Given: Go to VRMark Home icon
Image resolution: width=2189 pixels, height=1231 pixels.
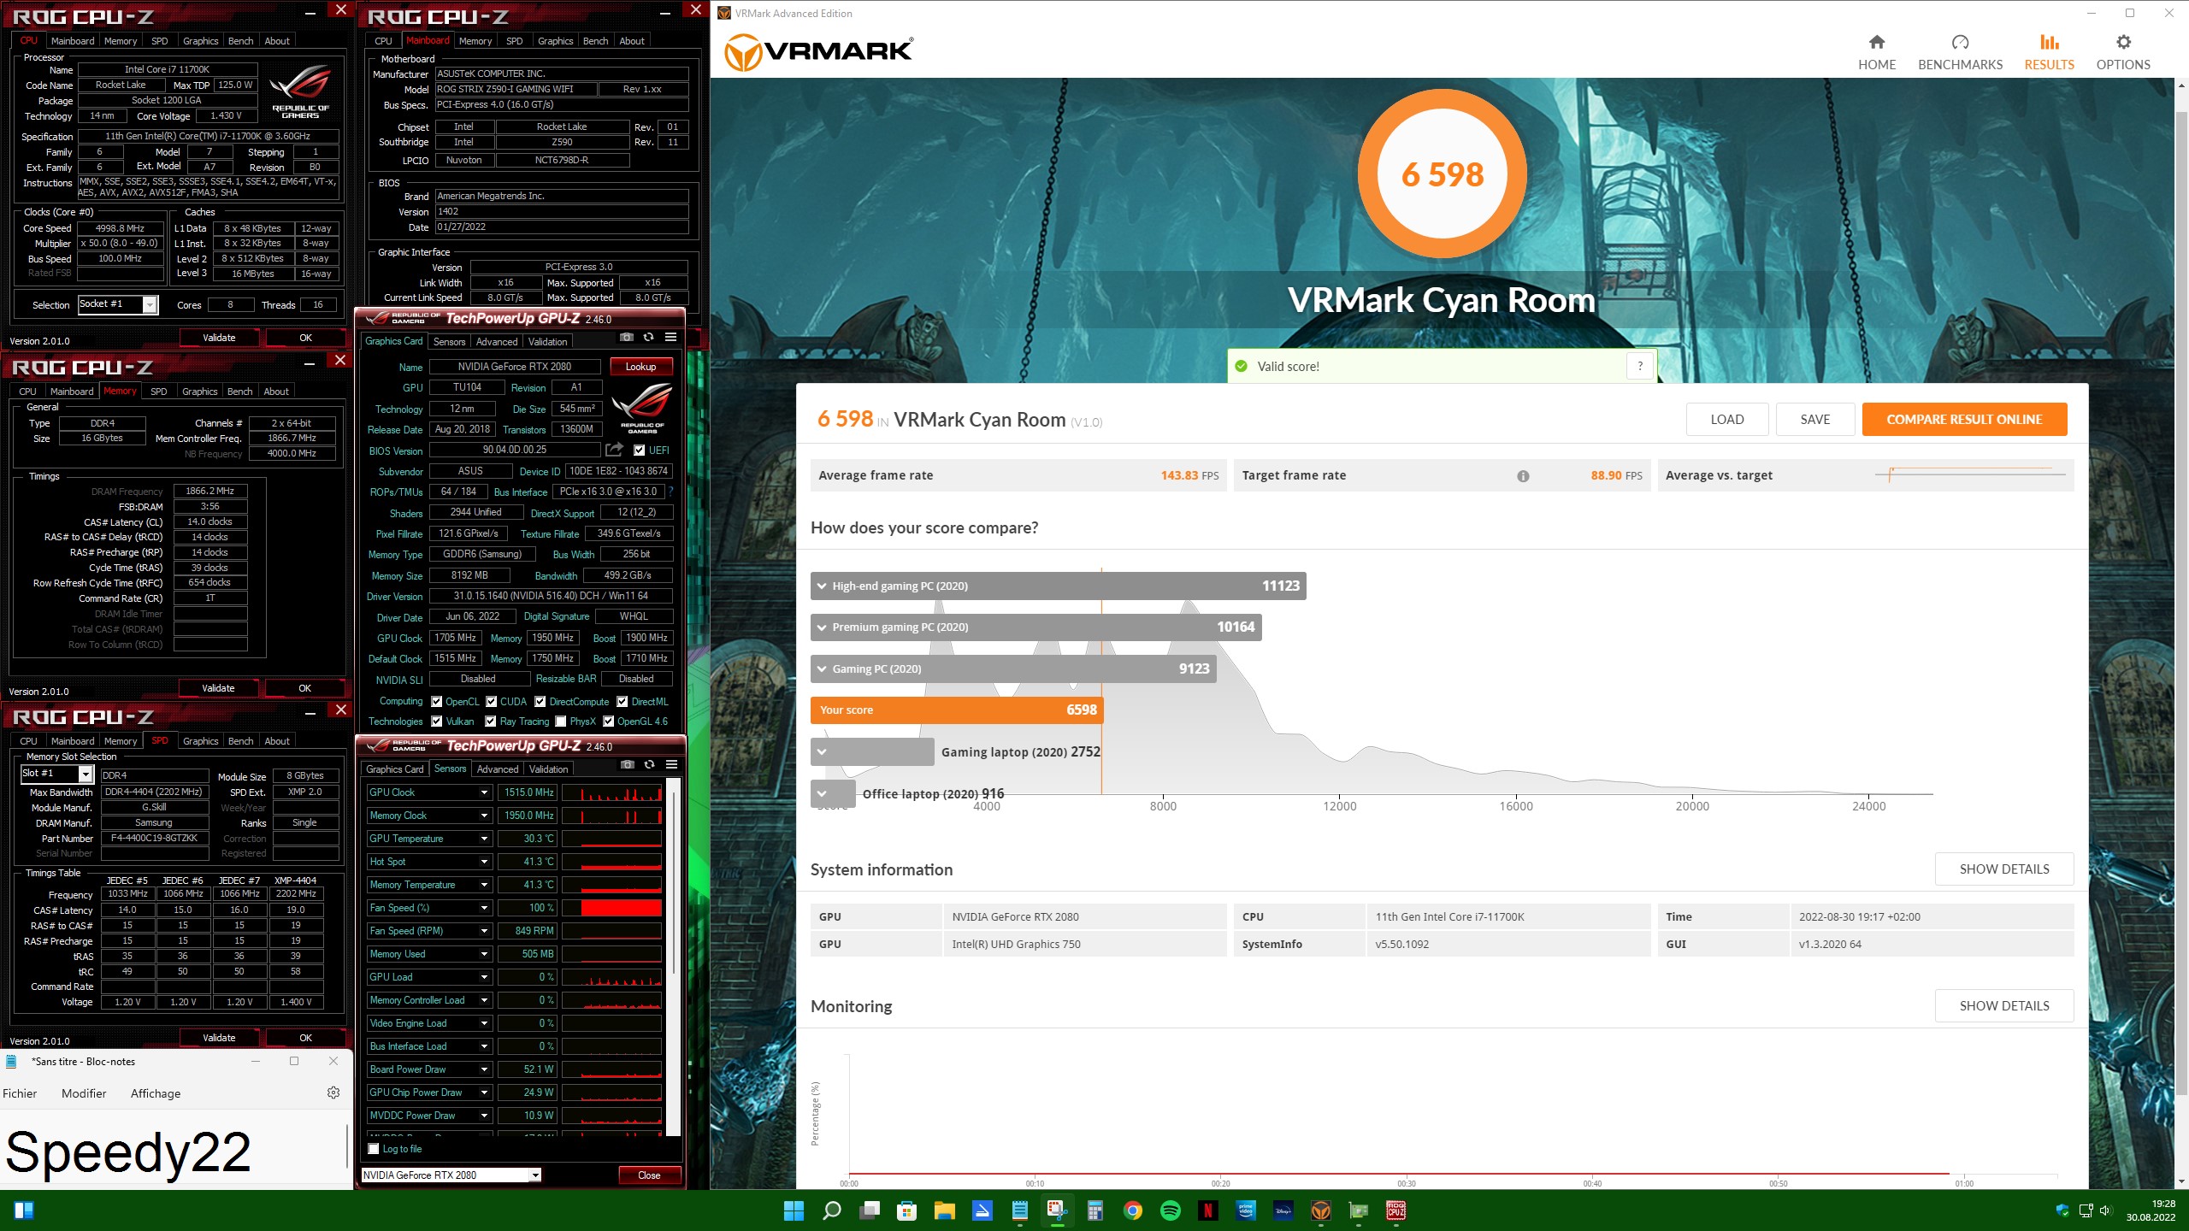Looking at the screenshot, I should (x=1876, y=42).
